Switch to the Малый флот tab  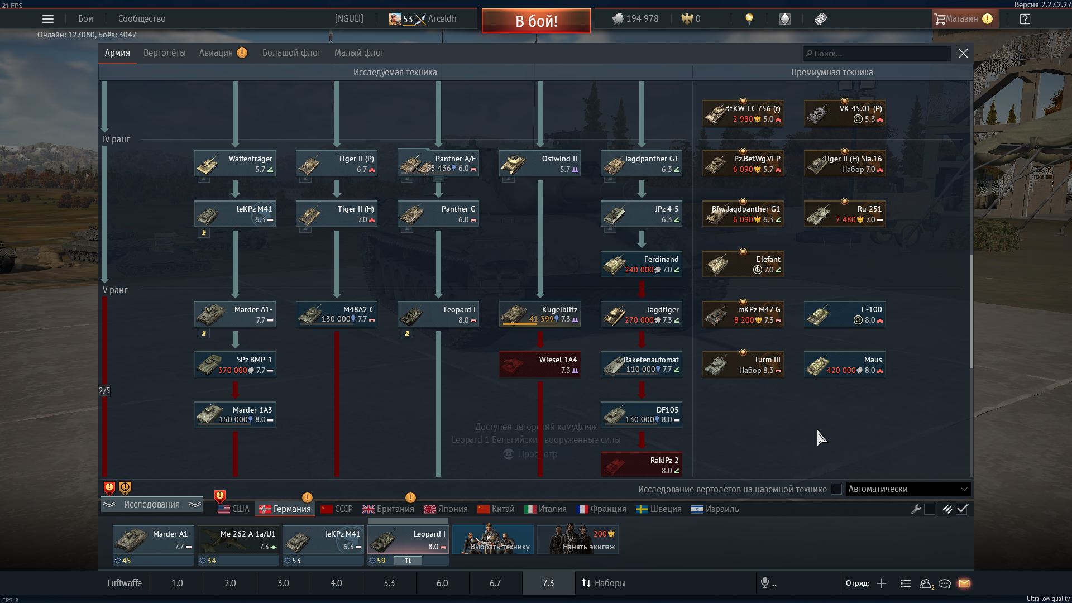(x=359, y=52)
